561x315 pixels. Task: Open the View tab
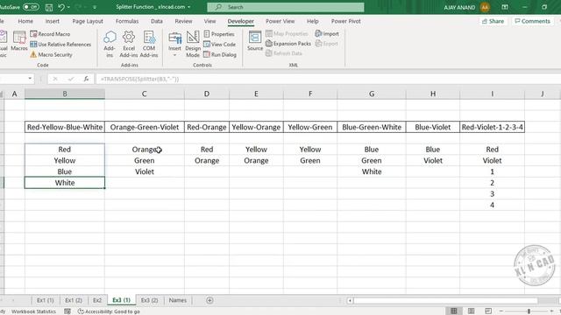(209, 21)
